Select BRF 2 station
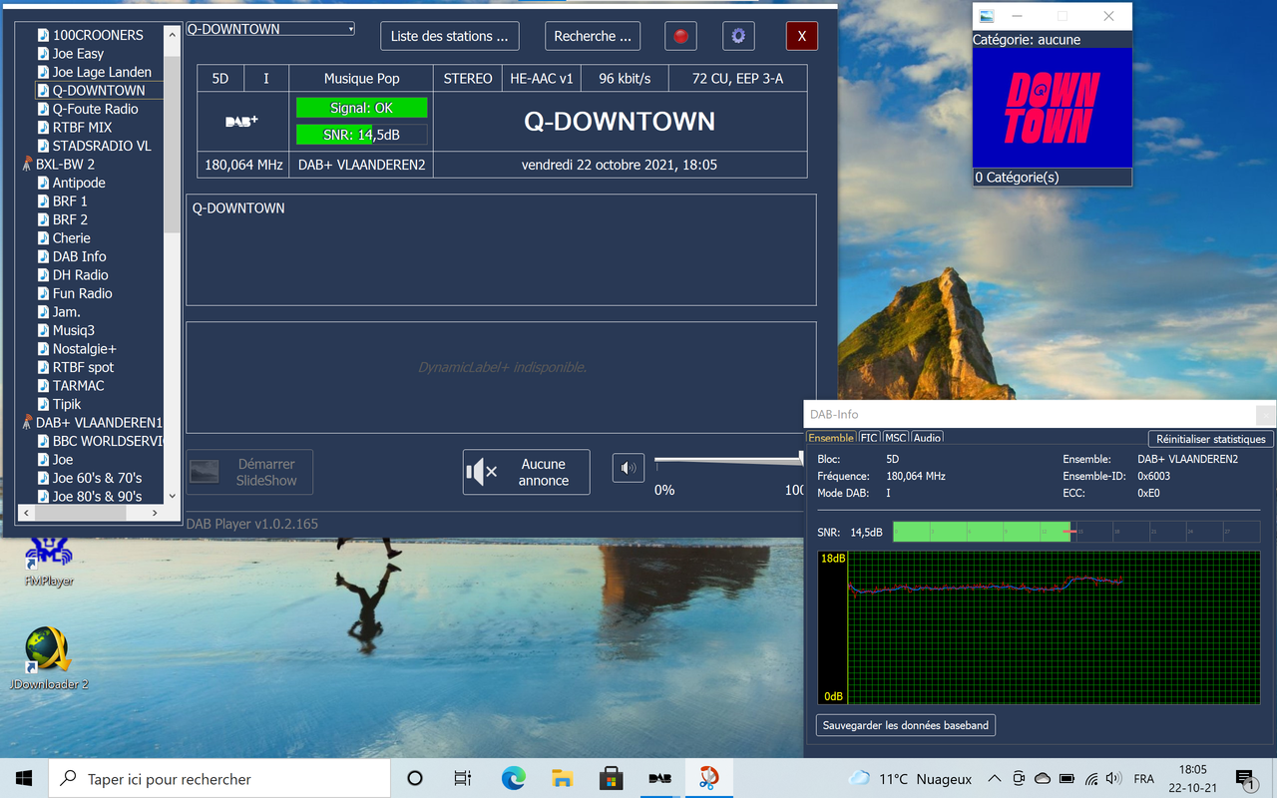 pos(70,219)
